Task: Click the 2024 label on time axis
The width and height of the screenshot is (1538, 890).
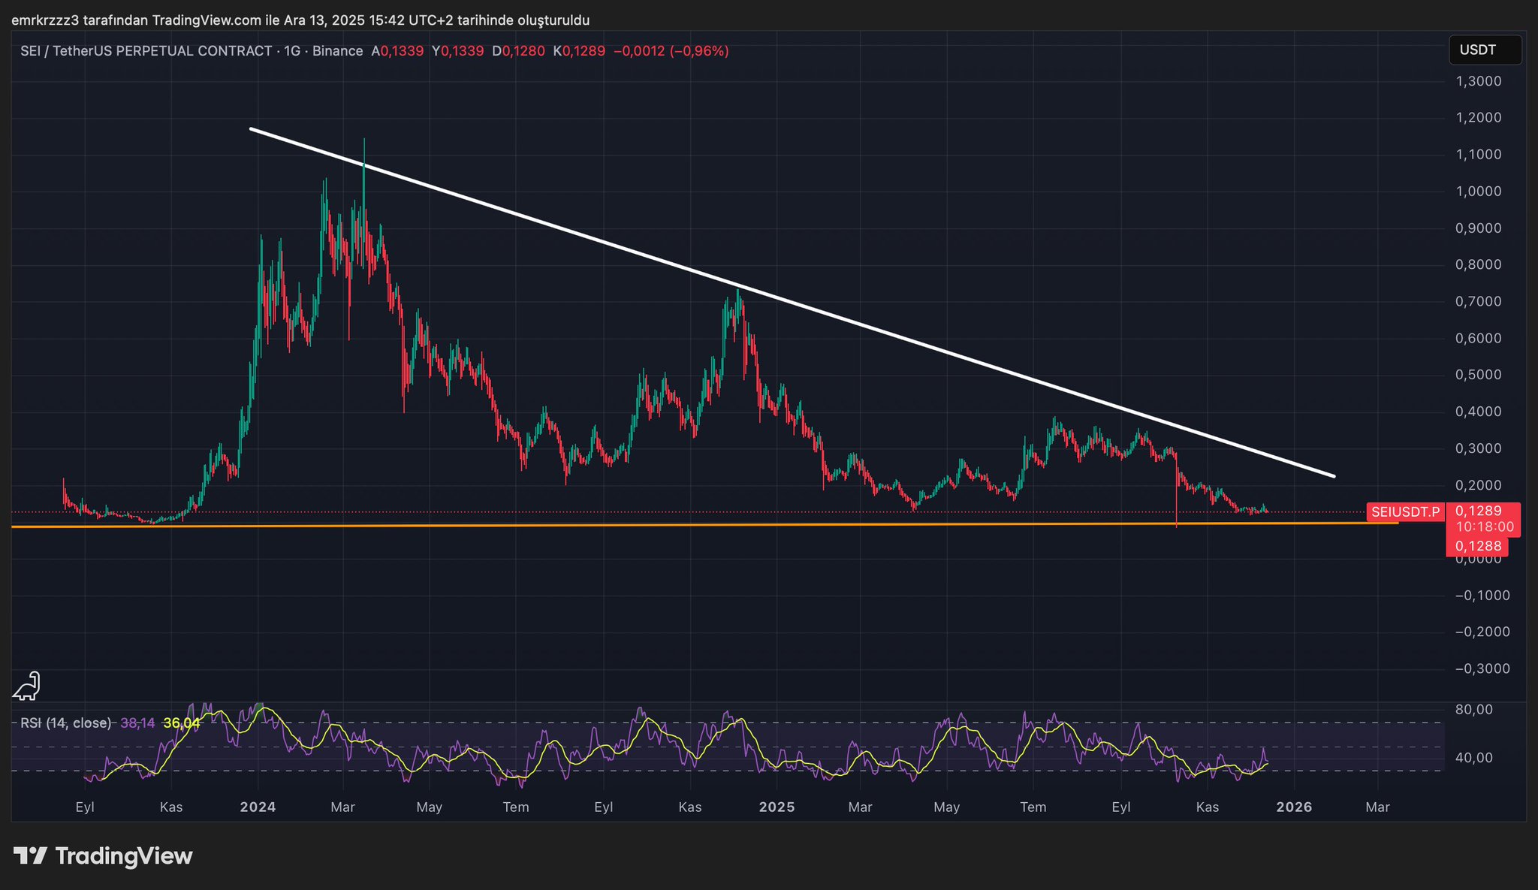Action: coord(258,807)
